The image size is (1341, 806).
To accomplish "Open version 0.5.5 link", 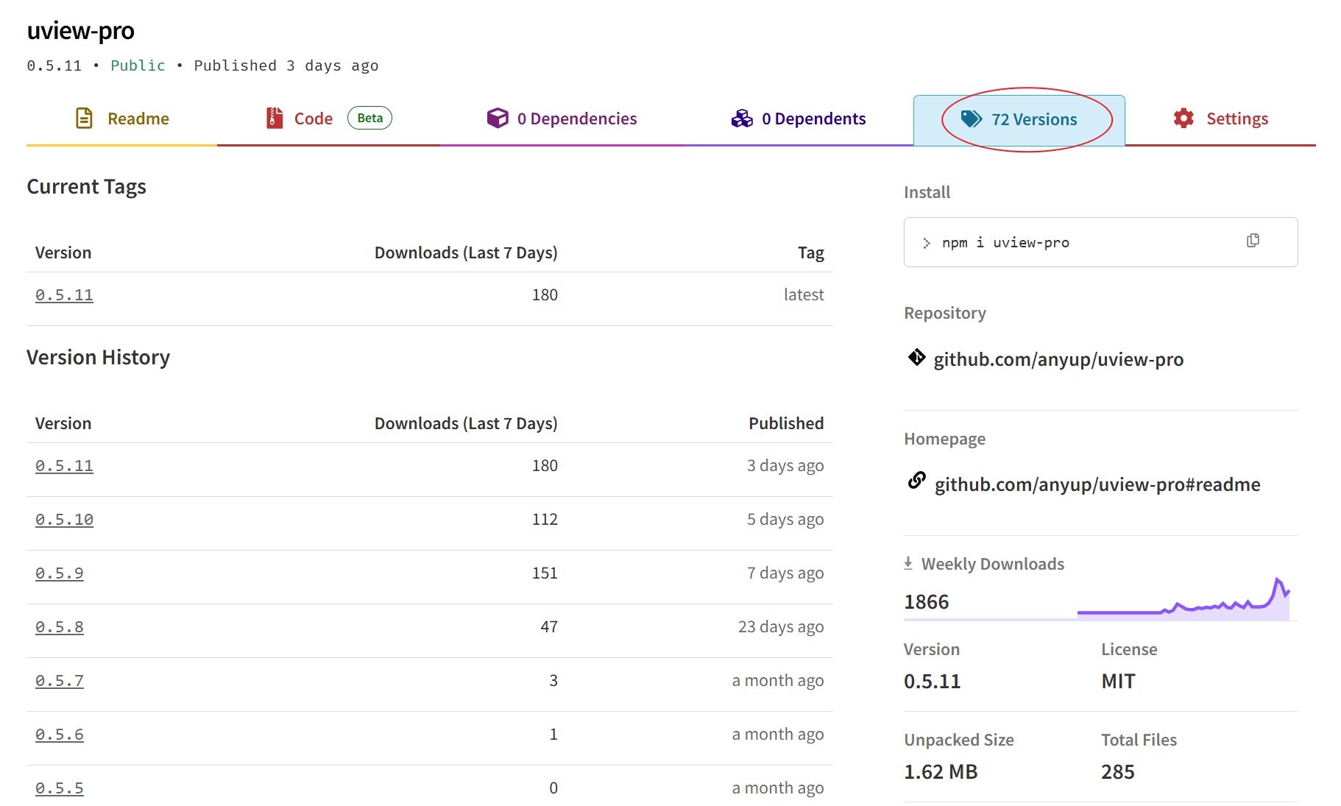I will (60, 788).
